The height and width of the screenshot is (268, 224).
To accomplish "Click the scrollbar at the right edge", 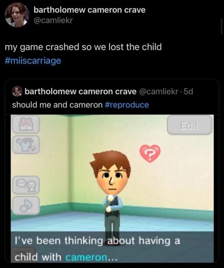I will (x=222, y=26).
